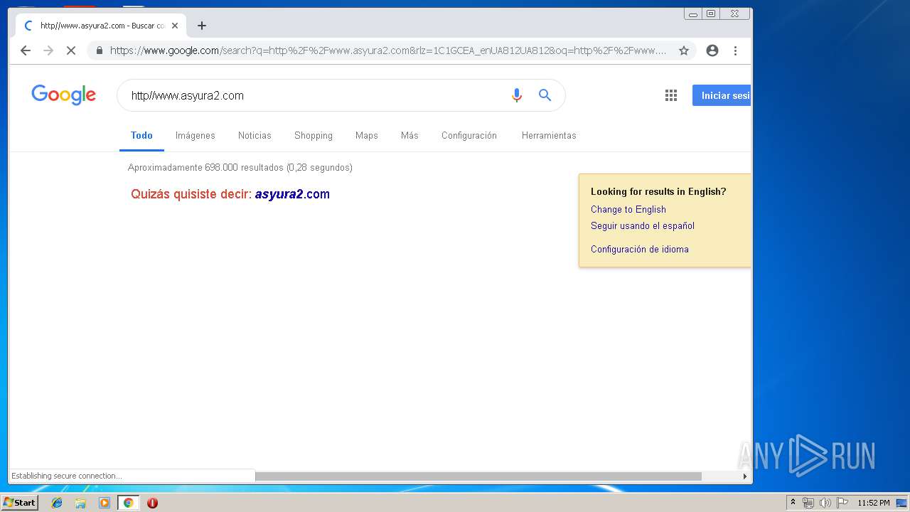Click the Chrome address bar URL
910x512 pixels.
coord(388,50)
